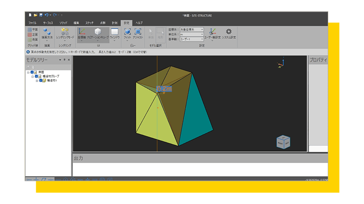Expand the 構造物1 tree node
364x204 pixels.
(x=37, y=81)
